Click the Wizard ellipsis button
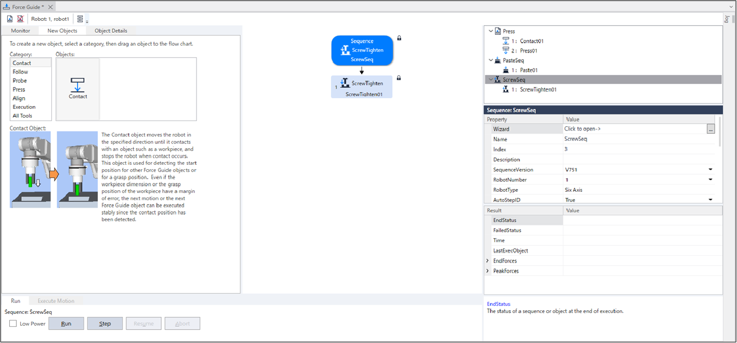Screen dimensions: 737x343 coord(710,129)
